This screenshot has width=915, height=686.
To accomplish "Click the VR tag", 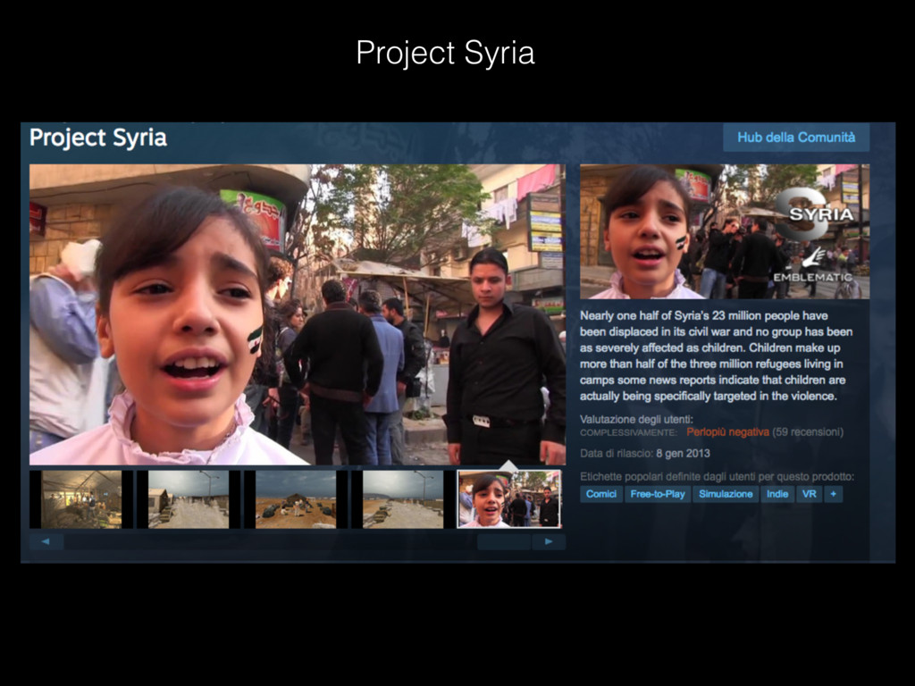I will [x=809, y=494].
